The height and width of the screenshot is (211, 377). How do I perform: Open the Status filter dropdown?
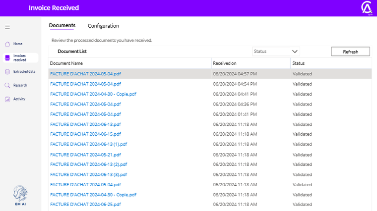(275, 52)
